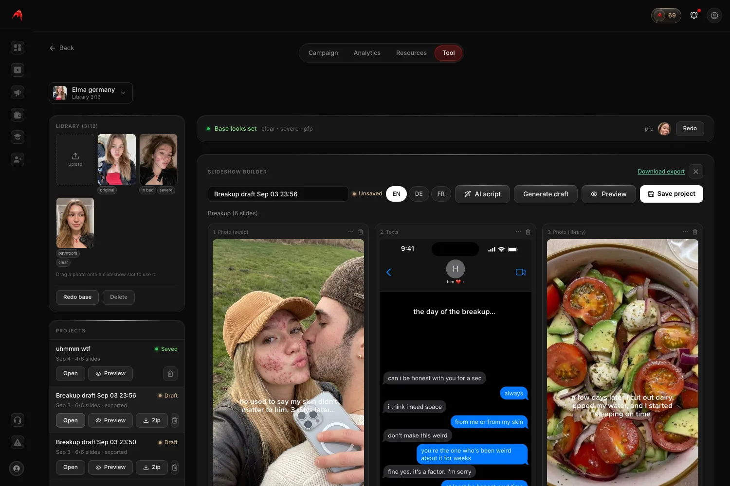Click Redo button in base looks bar
Viewport: 730px width, 486px height.
[690, 129]
